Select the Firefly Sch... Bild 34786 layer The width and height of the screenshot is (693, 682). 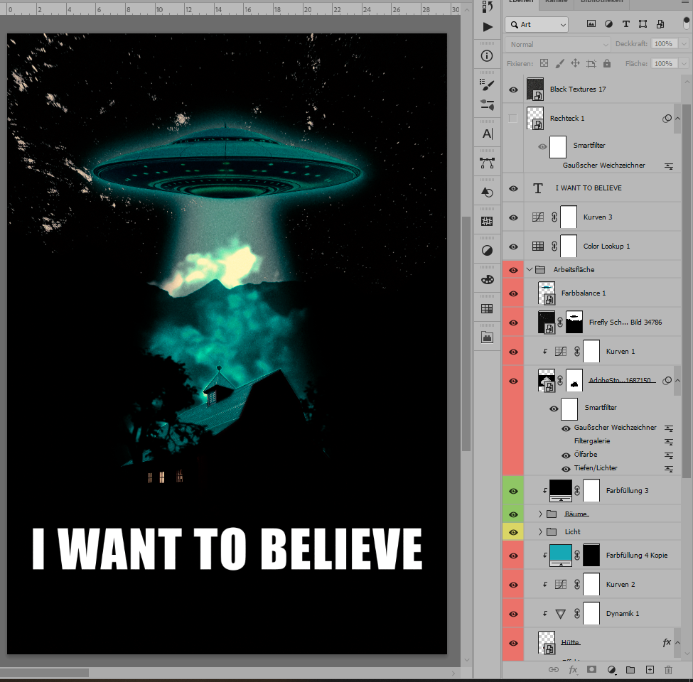pos(625,323)
